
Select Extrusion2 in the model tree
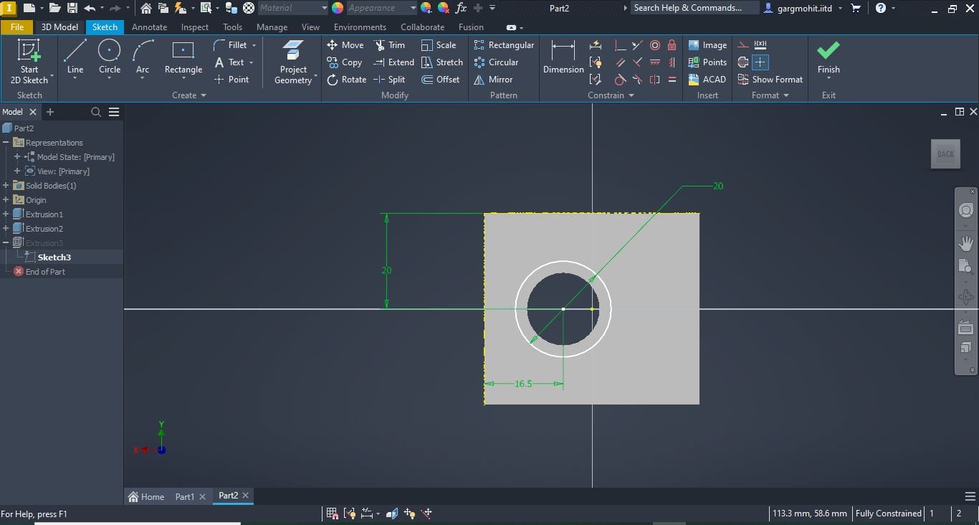(44, 229)
